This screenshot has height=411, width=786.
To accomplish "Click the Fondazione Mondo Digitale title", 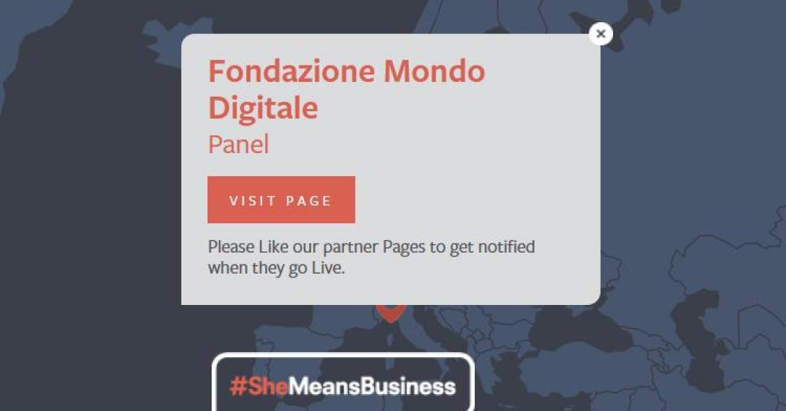I will [x=346, y=89].
